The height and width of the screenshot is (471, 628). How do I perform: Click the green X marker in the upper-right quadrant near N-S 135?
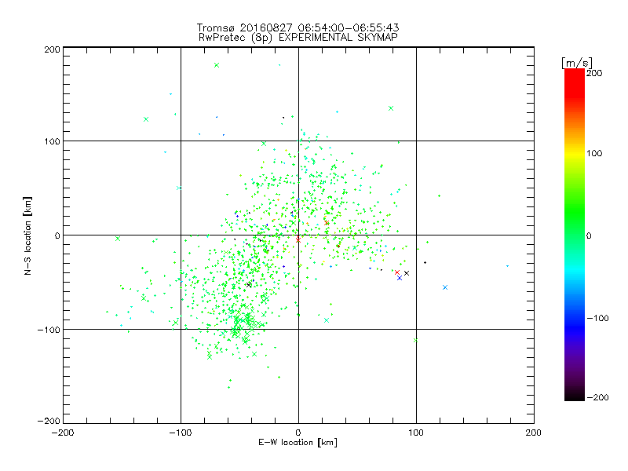(x=391, y=108)
